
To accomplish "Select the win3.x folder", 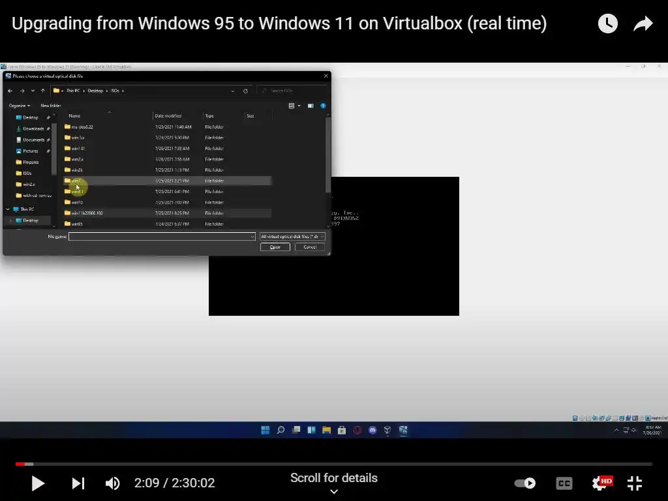I will tap(78, 138).
